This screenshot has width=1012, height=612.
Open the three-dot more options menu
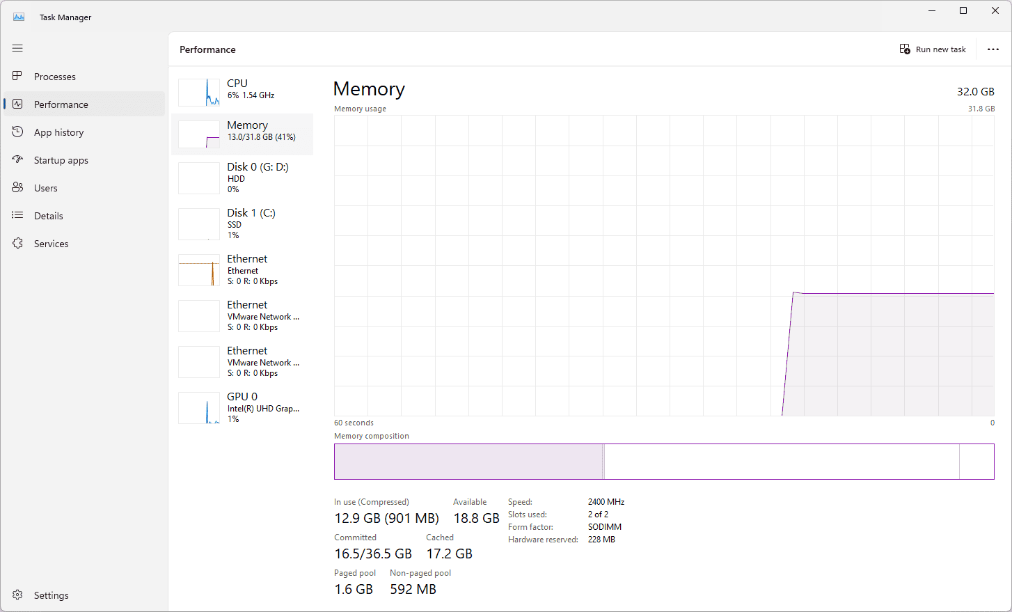993,49
